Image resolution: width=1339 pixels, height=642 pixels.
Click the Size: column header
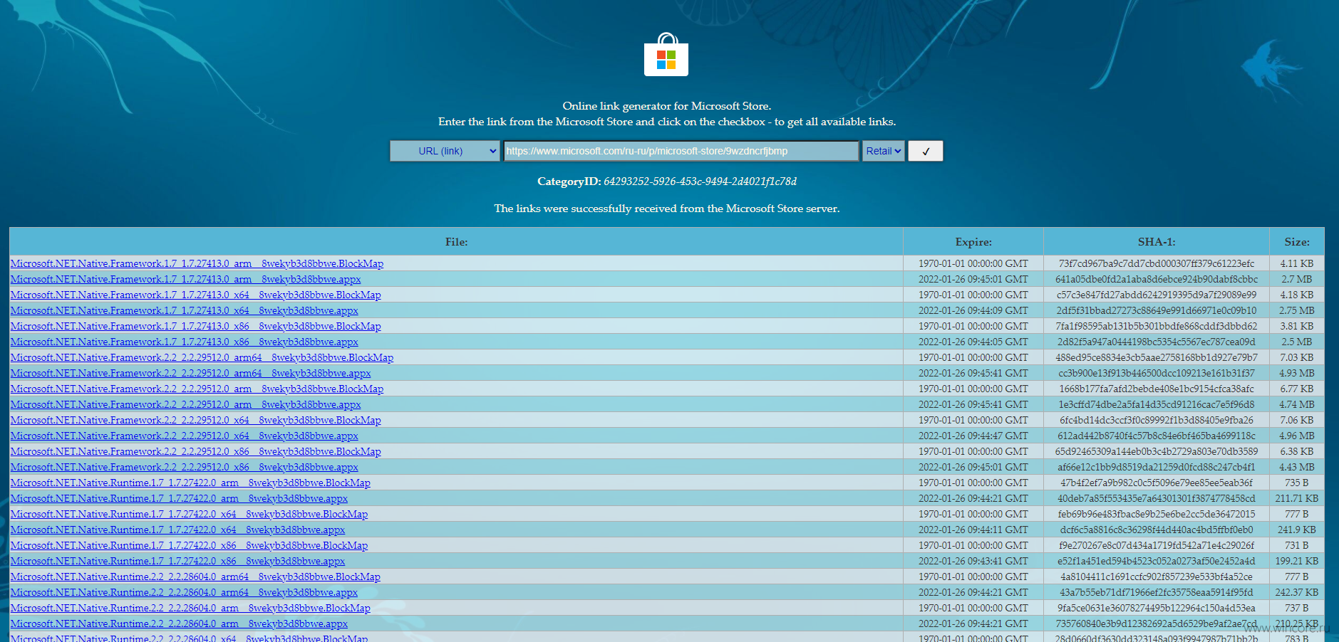pos(1297,242)
